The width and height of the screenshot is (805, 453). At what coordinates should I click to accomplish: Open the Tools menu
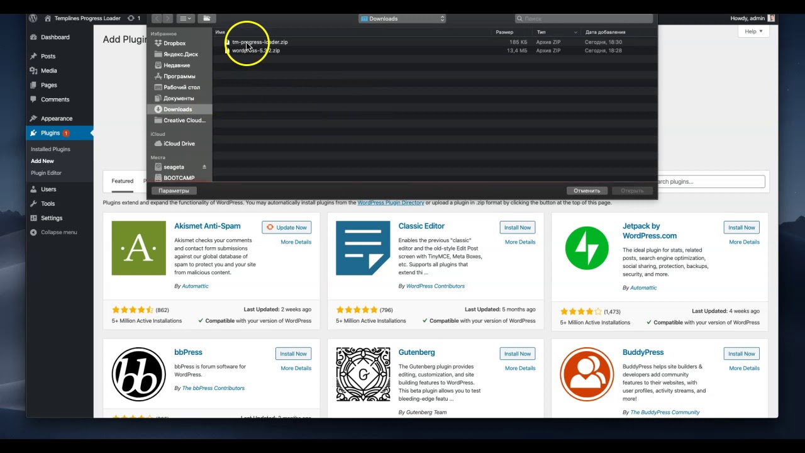coord(48,203)
